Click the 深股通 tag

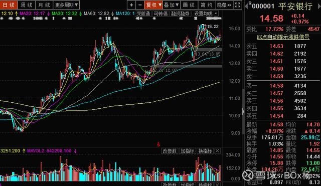click(143, 14)
